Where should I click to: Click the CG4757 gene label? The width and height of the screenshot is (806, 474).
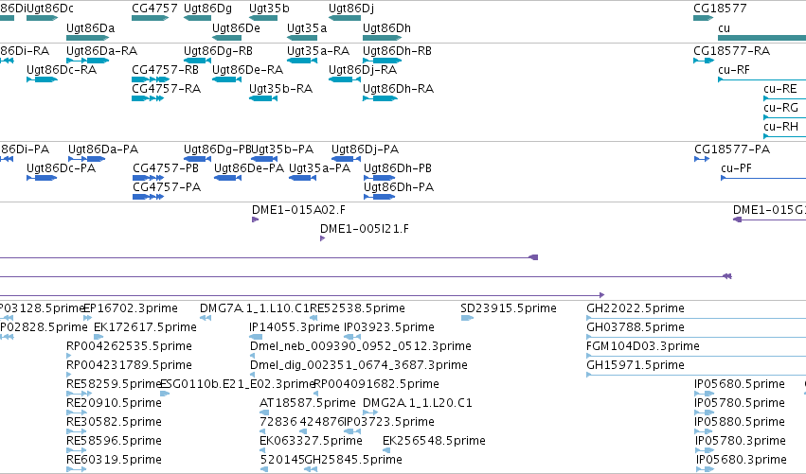[x=154, y=9]
